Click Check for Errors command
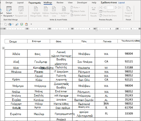The width and height of the screenshot is (141, 121). [x=108, y=16]
